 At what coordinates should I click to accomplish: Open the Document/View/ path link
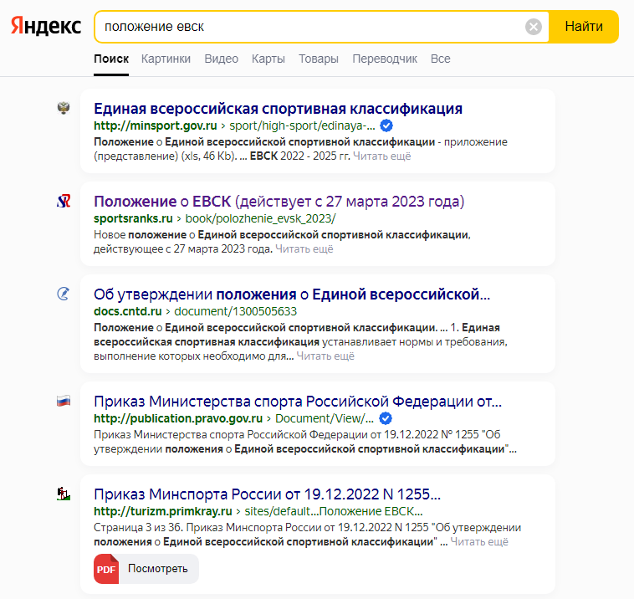pos(325,418)
